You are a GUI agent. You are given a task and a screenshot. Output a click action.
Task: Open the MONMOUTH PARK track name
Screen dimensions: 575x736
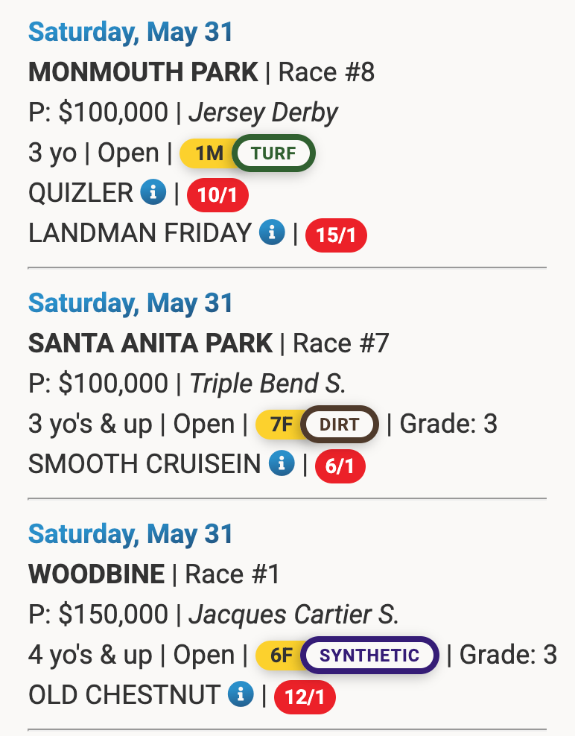pos(143,72)
